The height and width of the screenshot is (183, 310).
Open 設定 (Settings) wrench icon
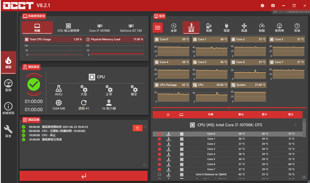tap(9, 131)
